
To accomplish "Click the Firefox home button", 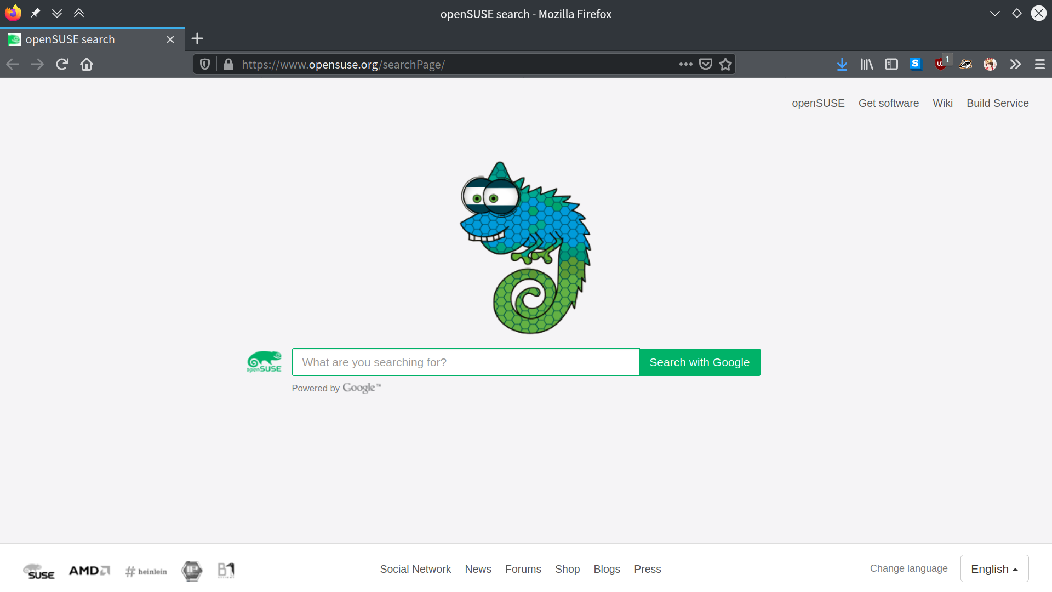I will (x=85, y=64).
